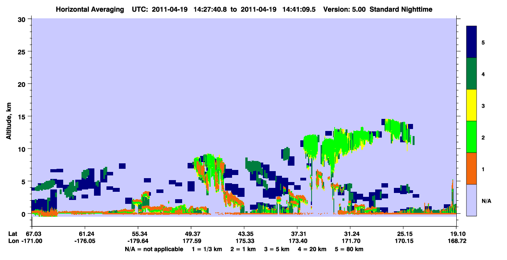Click the orange colorbar segment labeled 1
The height and width of the screenshot is (260, 507).
pyautogui.click(x=472, y=168)
